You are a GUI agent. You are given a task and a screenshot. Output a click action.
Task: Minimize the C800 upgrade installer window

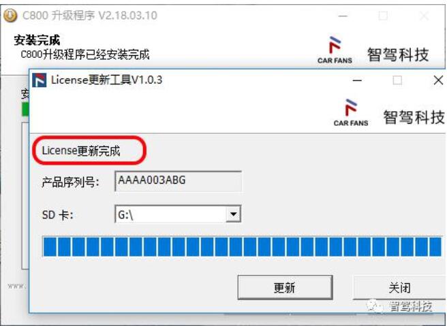tap(343, 16)
